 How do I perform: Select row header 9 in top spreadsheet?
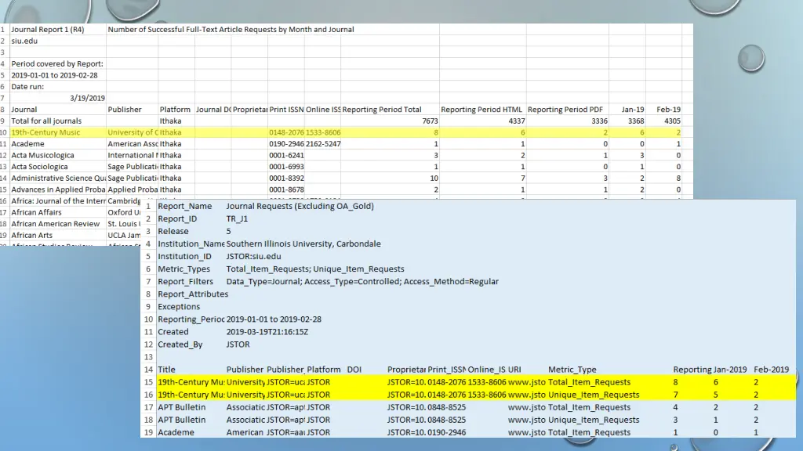tap(3, 121)
